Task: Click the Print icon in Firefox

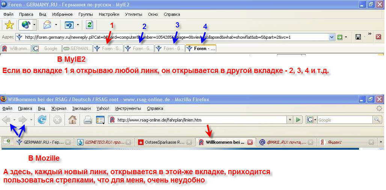Action: tap(87, 120)
